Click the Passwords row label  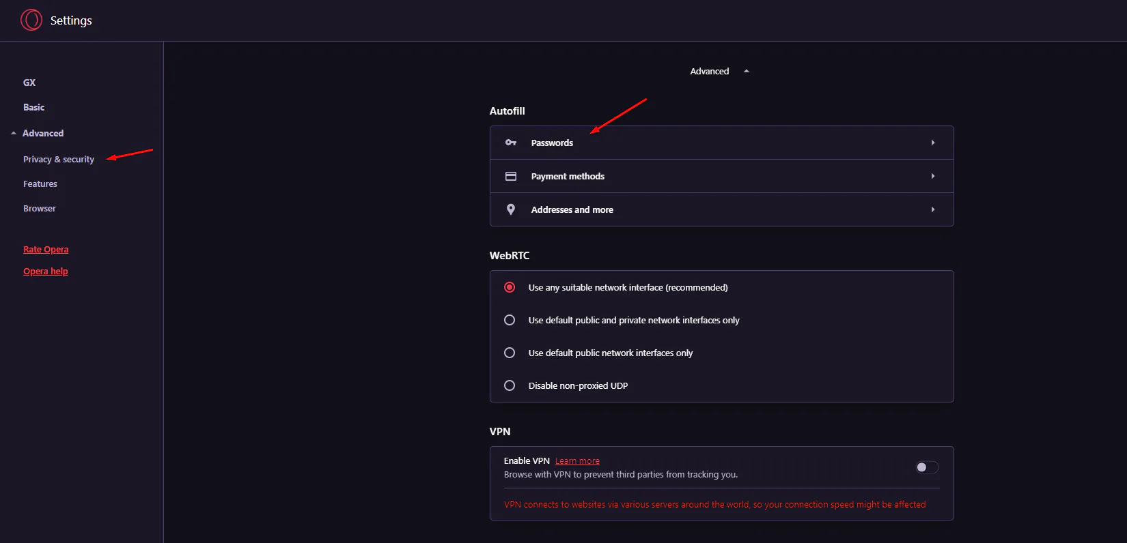coord(552,143)
